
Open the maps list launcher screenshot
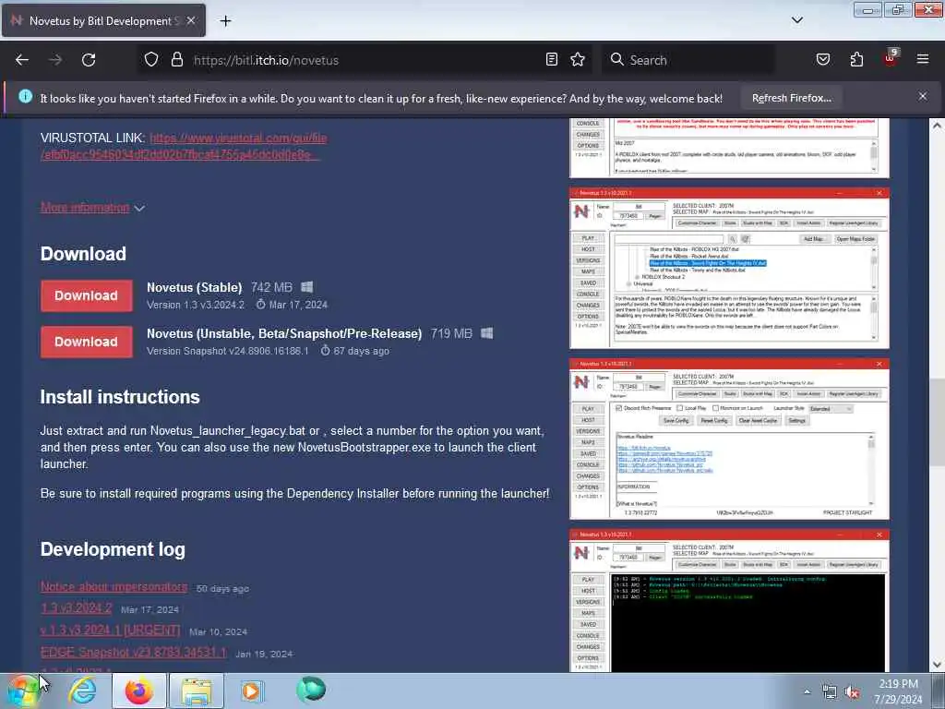(x=729, y=269)
